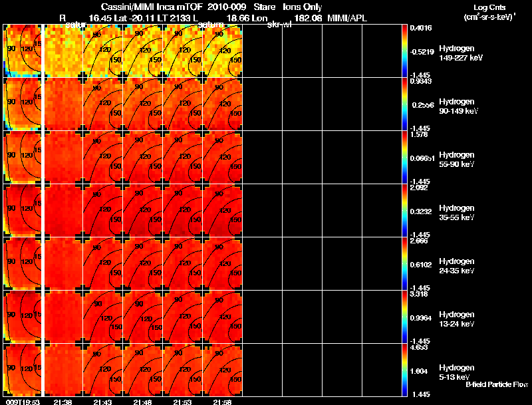The width and height of the screenshot is (532, 405).
Task: Click the MIMI/APL header text
Action: click(346, 18)
